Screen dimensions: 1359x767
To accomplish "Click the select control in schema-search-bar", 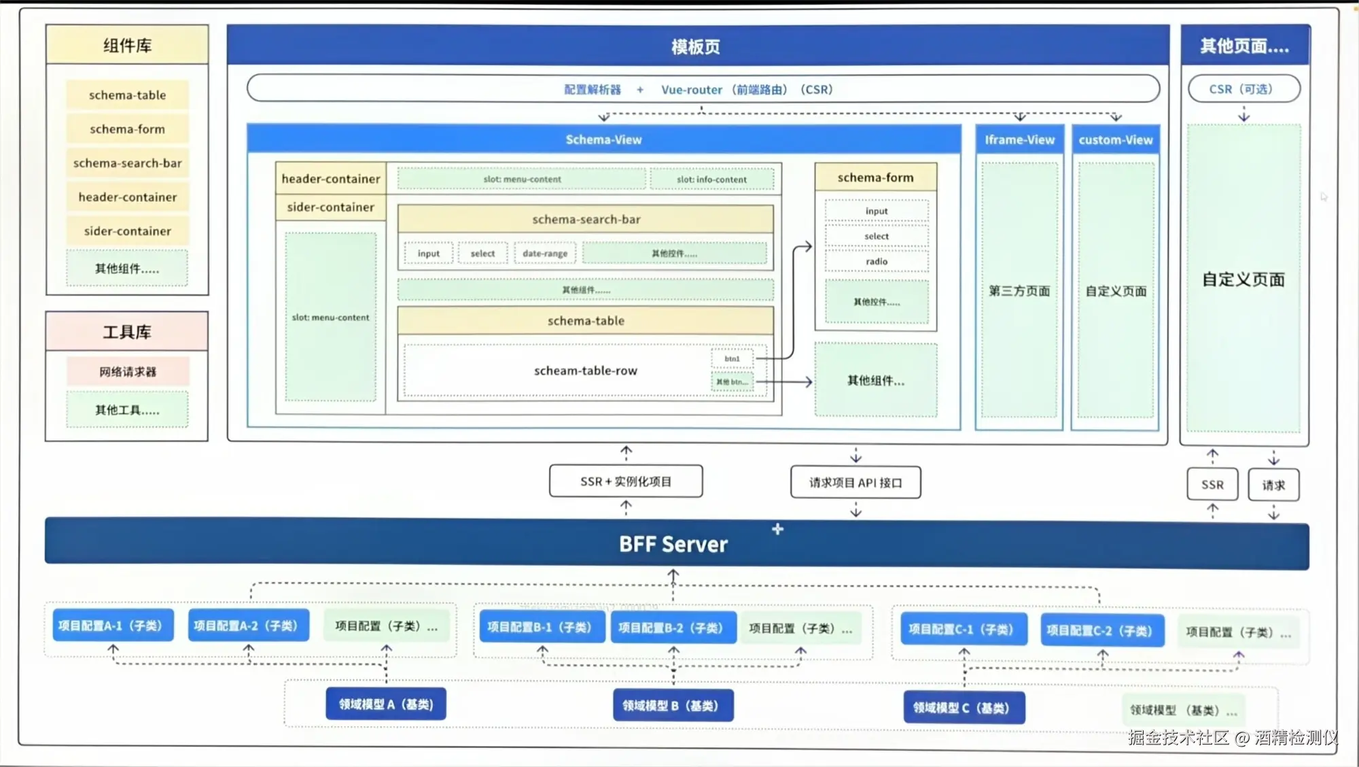I will 482,254.
